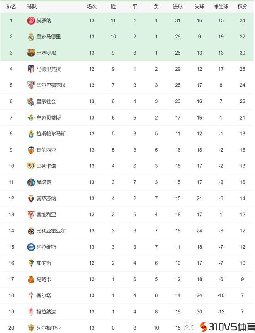Click the Atlético Madrid crest icon
Image resolution: width=255 pixels, height=333 pixels.
(x=31, y=69)
